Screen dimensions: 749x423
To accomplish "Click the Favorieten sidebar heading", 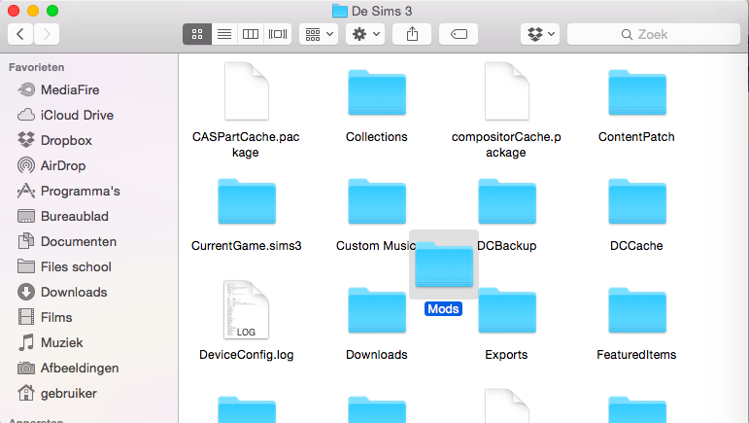I will coord(36,67).
